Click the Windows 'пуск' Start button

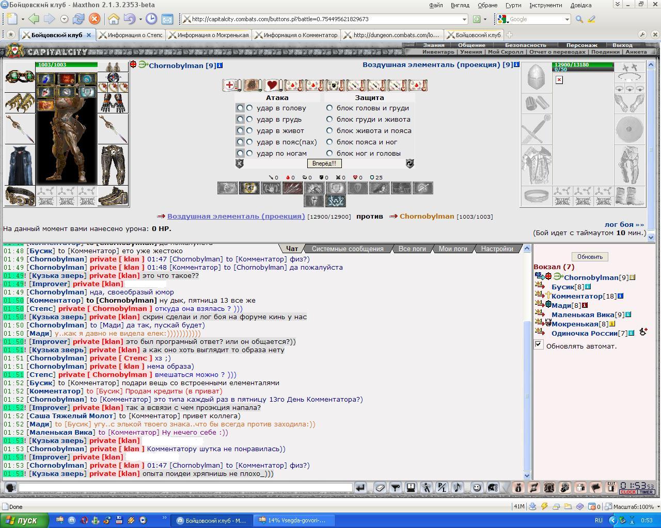[25, 520]
